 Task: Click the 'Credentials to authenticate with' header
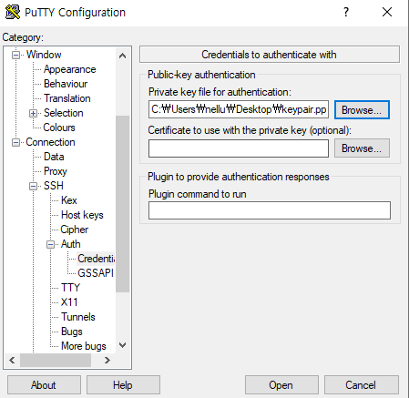point(270,55)
